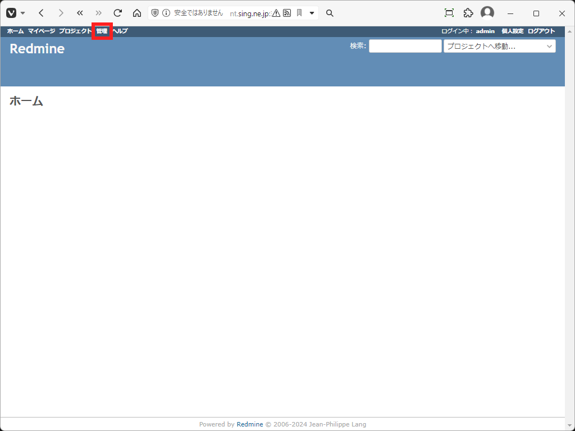Click the scrollbar down arrow
Image resolution: width=575 pixels, height=431 pixels.
570,425
